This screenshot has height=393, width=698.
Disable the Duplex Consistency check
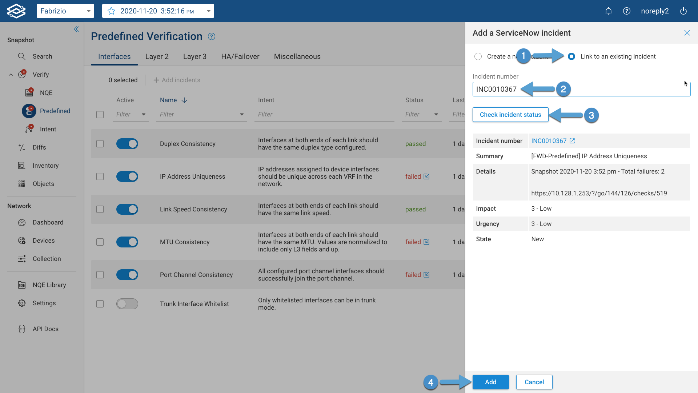[127, 144]
